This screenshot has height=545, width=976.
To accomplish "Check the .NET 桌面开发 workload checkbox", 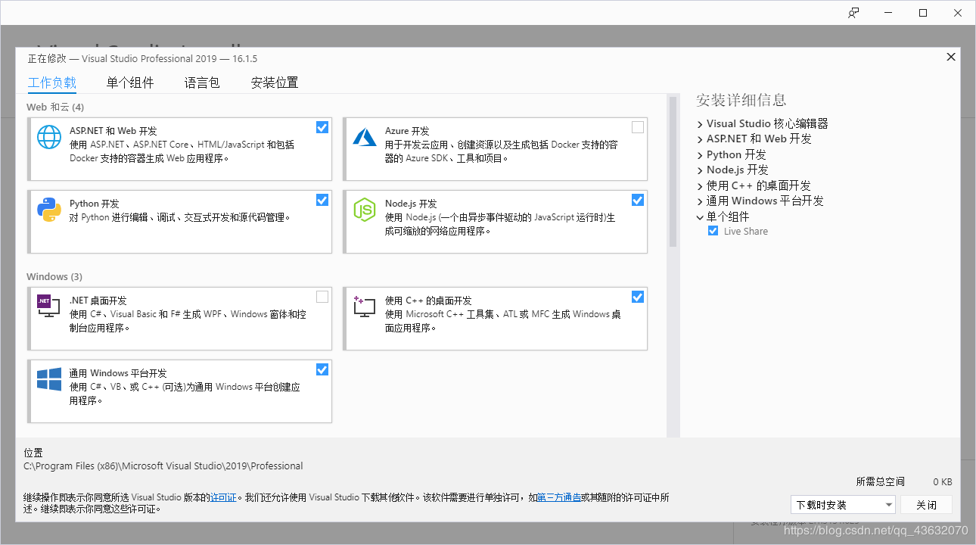I will tap(322, 297).
